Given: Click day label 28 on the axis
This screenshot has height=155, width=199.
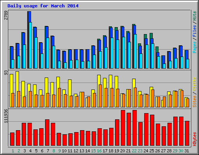Looking at the screenshot, I should (169, 151).
